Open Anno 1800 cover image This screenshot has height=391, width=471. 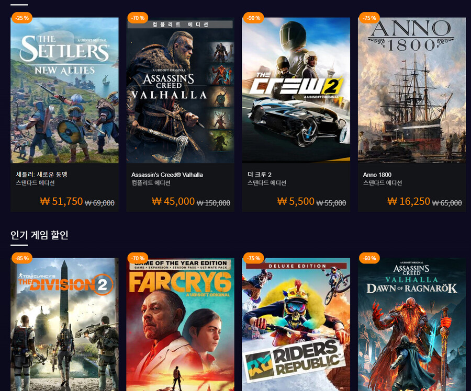tap(412, 90)
